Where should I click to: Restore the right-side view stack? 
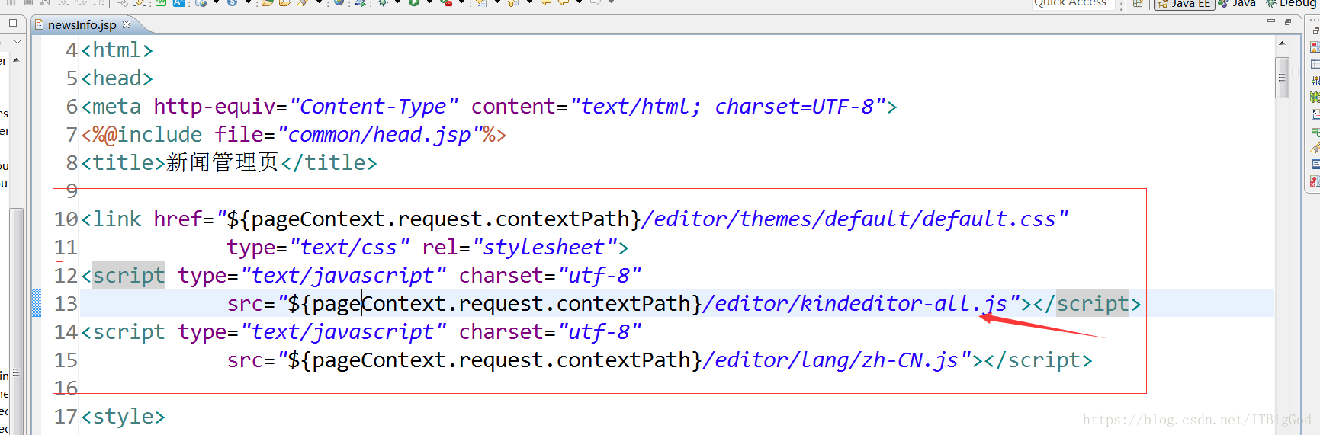[1315, 30]
